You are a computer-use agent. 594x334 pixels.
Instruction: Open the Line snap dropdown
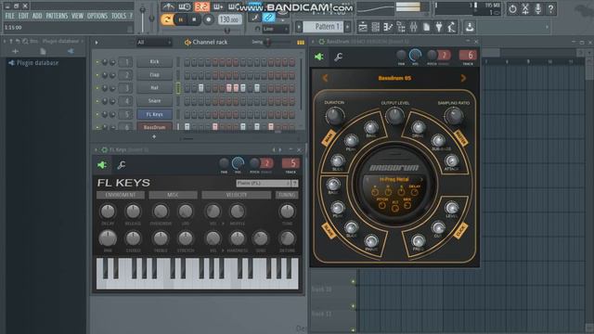tap(276, 29)
